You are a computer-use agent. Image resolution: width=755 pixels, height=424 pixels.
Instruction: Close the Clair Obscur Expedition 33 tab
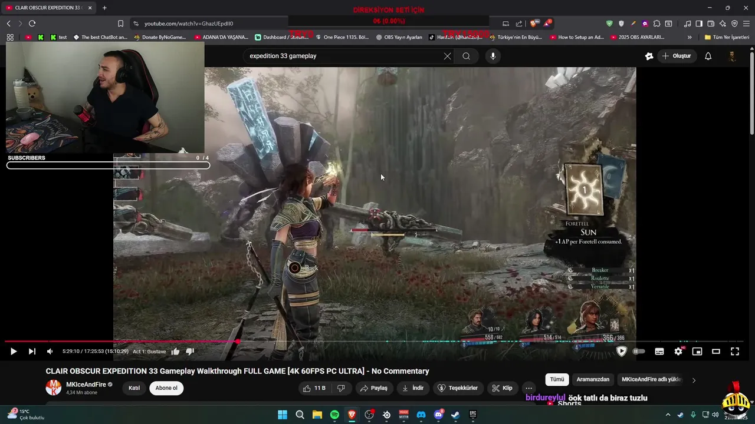pyautogui.click(x=90, y=8)
